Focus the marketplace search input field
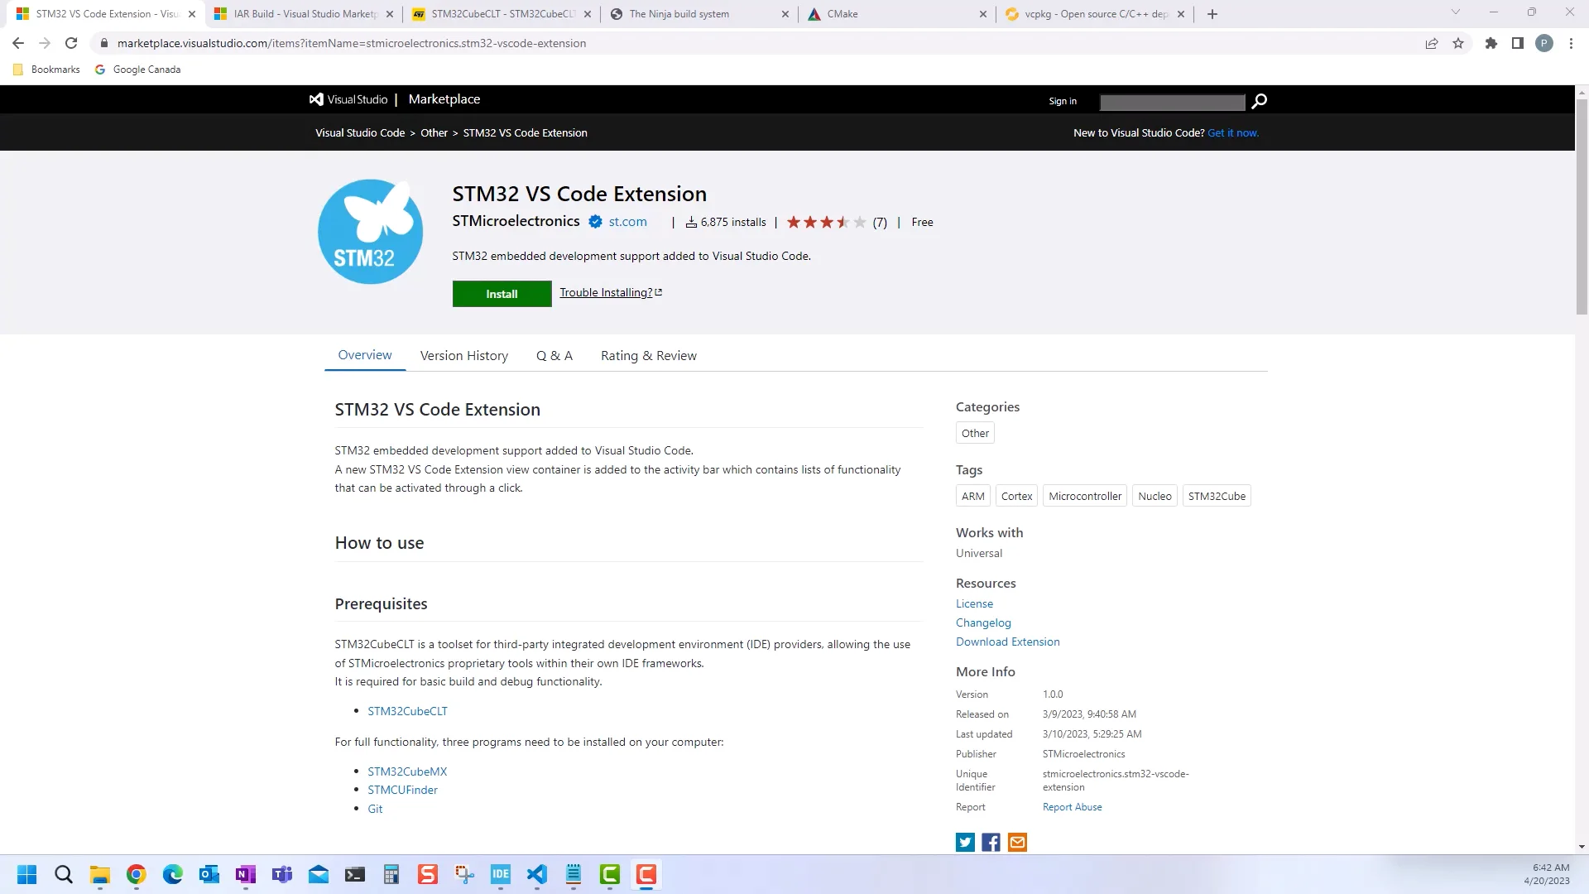This screenshot has width=1589, height=894. [1172, 102]
